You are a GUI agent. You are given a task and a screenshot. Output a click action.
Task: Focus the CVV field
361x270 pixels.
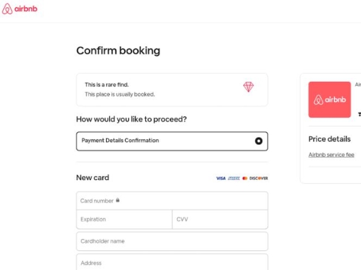click(x=220, y=219)
